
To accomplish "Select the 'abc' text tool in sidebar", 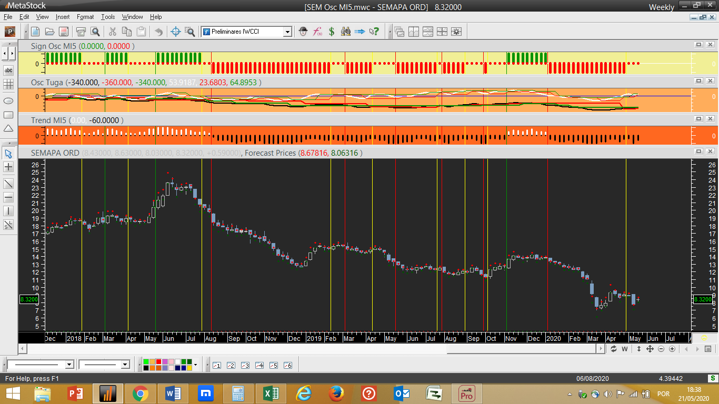I will [8, 70].
